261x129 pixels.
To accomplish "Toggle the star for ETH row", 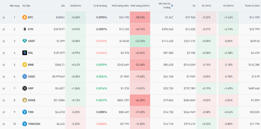I will pos(4,29).
